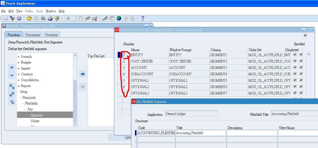318x148 pixels.
Task: Click the Next Step toolbar icon
Action: [36, 18]
